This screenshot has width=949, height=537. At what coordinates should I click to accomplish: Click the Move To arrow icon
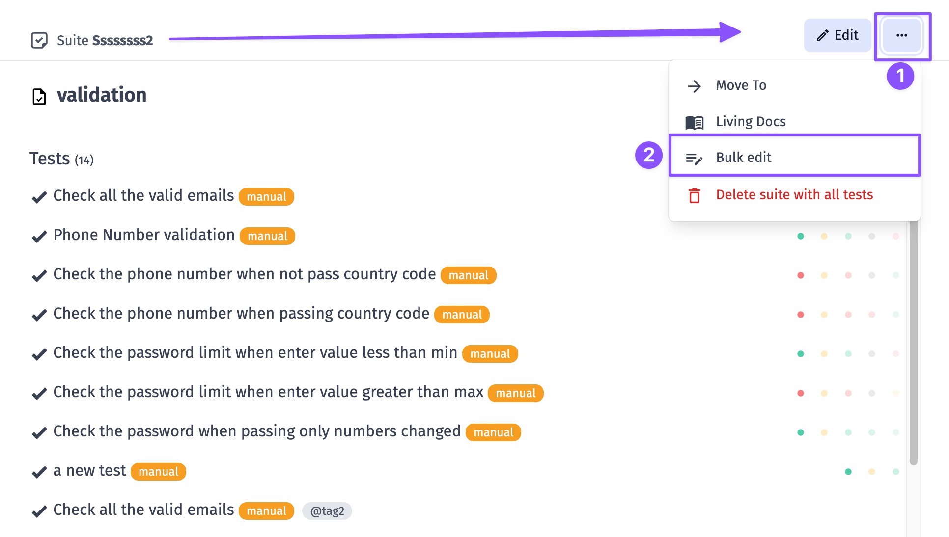tap(694, 86)
